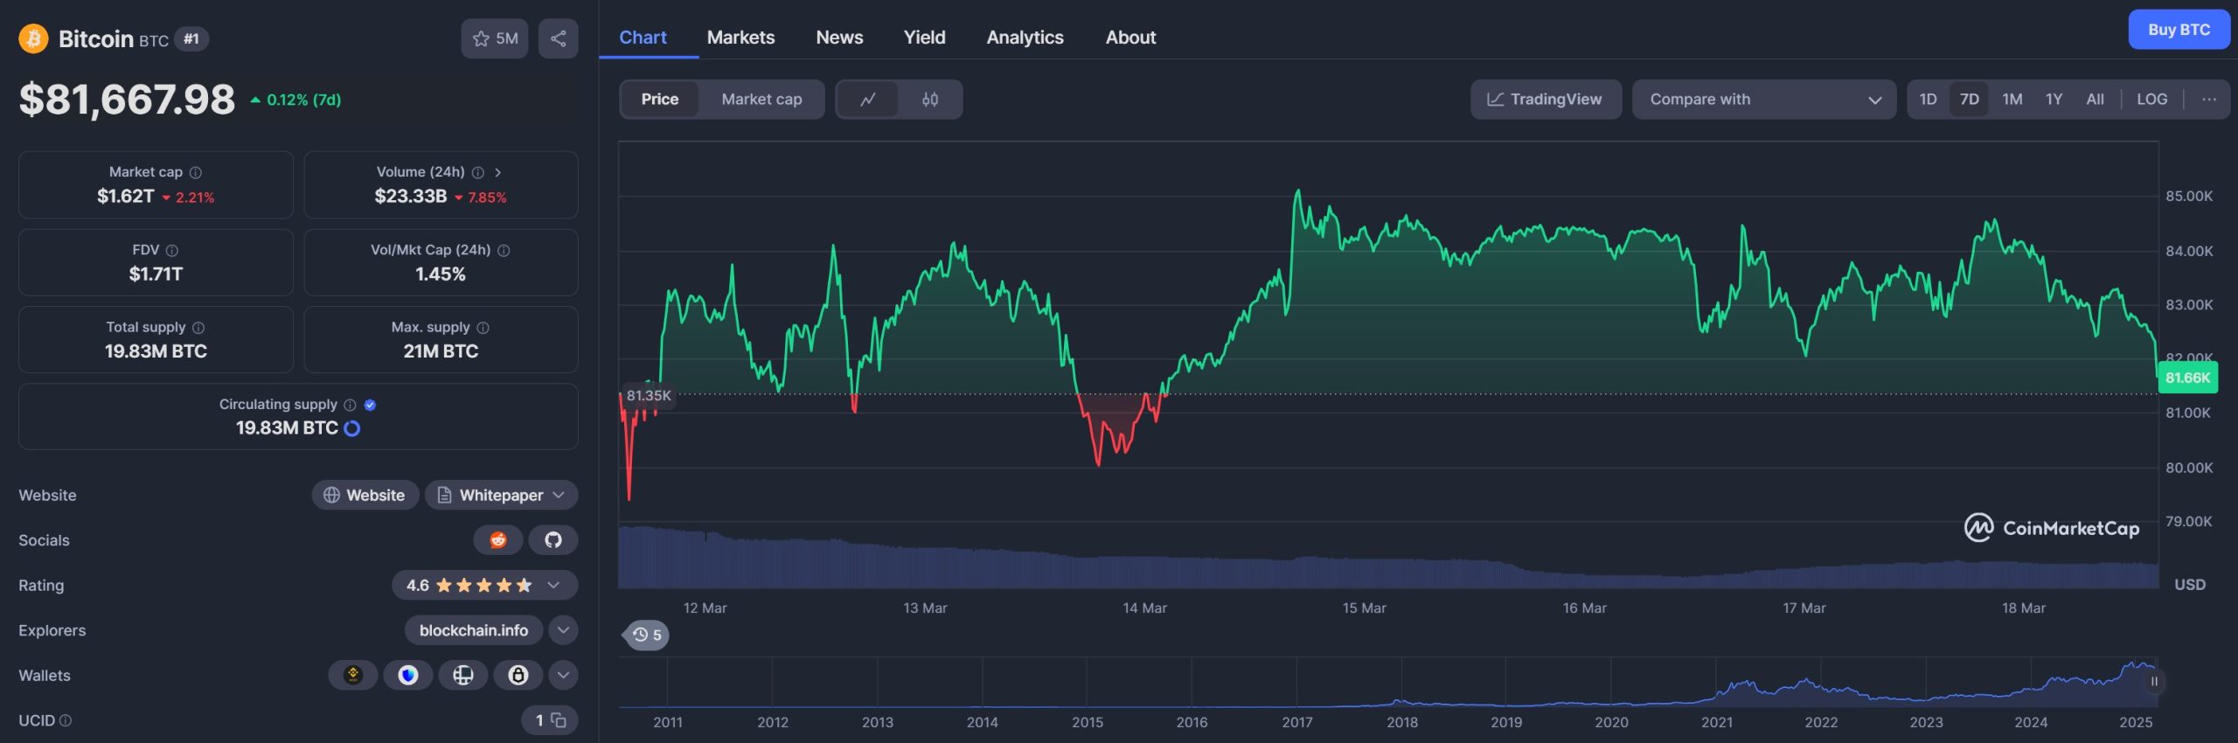Click the 81.35K baseline price label
Viewport: 2238px width, 743px height.
649,395
